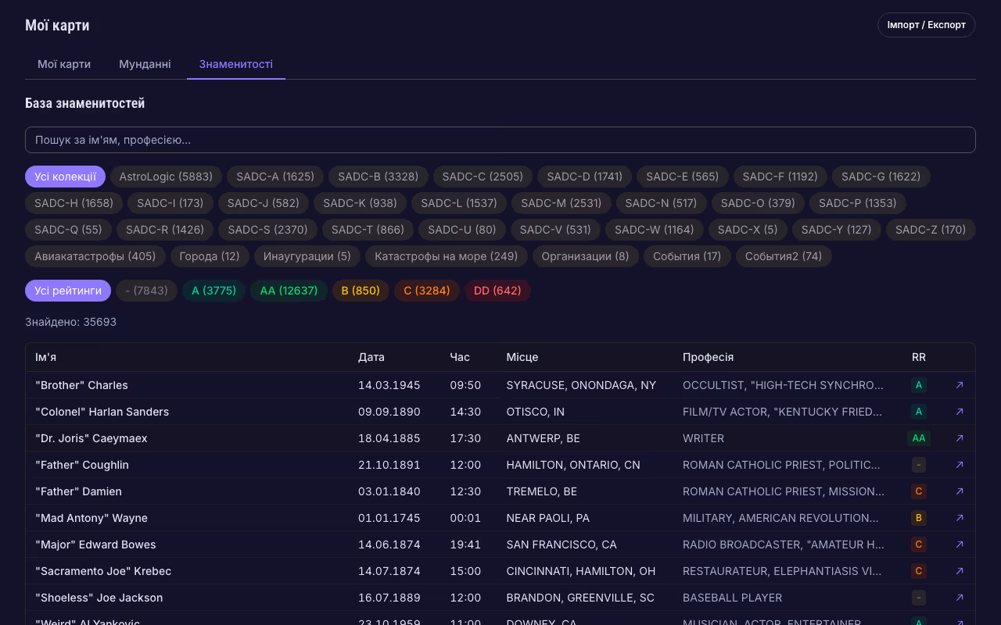Choose the SADC-M (2531) collection filter
Viewport: 1001px width, 625px height.
pyautogui.click(x=561, y=203)
